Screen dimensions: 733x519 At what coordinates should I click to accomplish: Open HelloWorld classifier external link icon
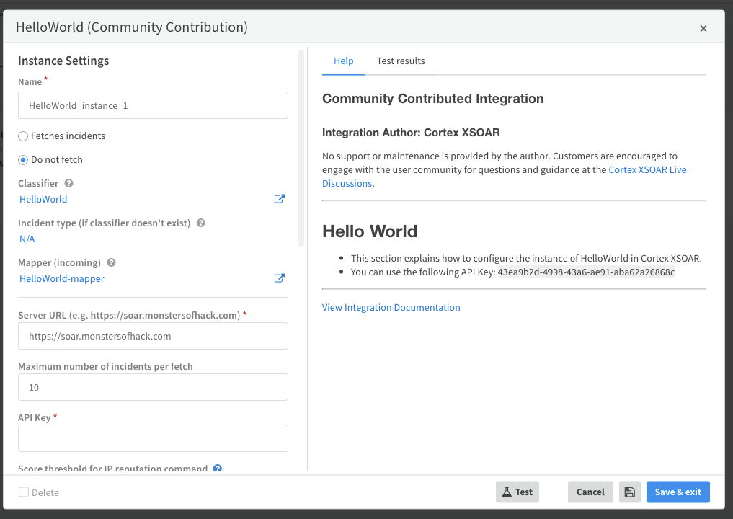click(x=280, y=199)
